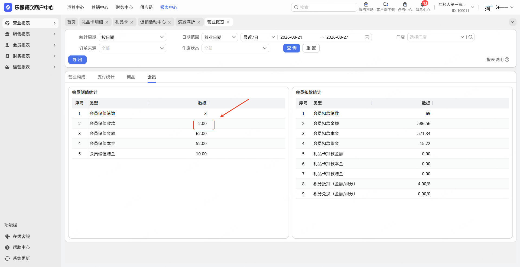Click the user avatar icon
The width and height of the screenshot is (520, 267).
click(488, 8)
